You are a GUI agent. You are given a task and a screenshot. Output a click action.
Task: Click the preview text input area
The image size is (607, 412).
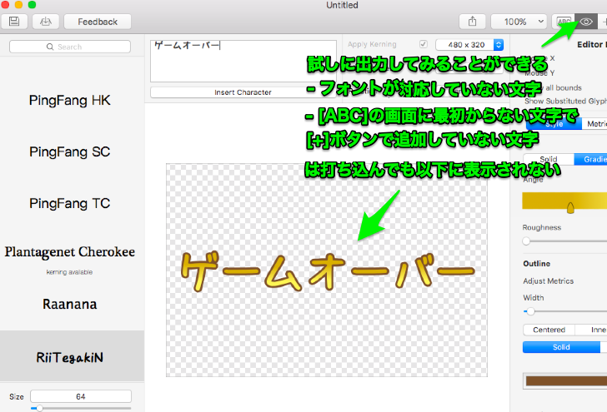click(243, 61)
